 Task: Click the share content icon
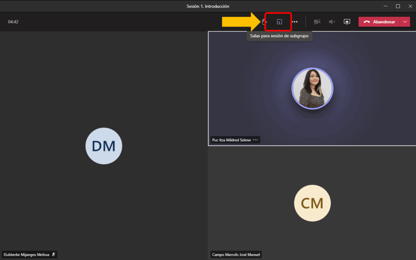point(347,22)
